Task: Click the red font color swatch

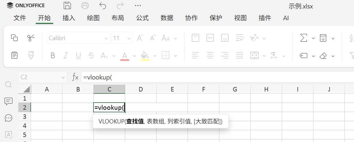Action: point(125,56)
